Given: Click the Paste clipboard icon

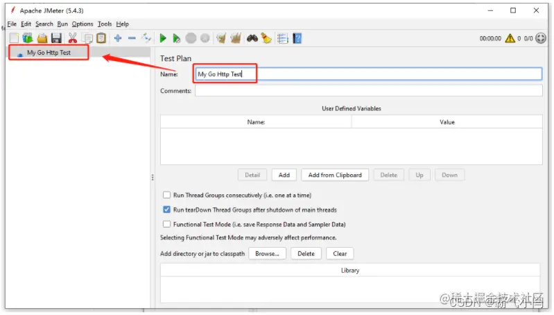Looking at the screenshot, I should [101, 38].
